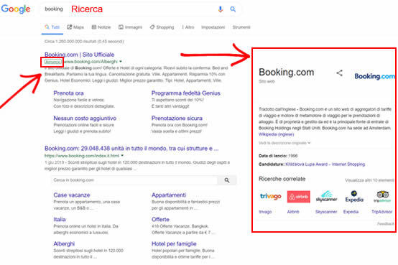Click the Google logo
398x265 pixels.
16,9
